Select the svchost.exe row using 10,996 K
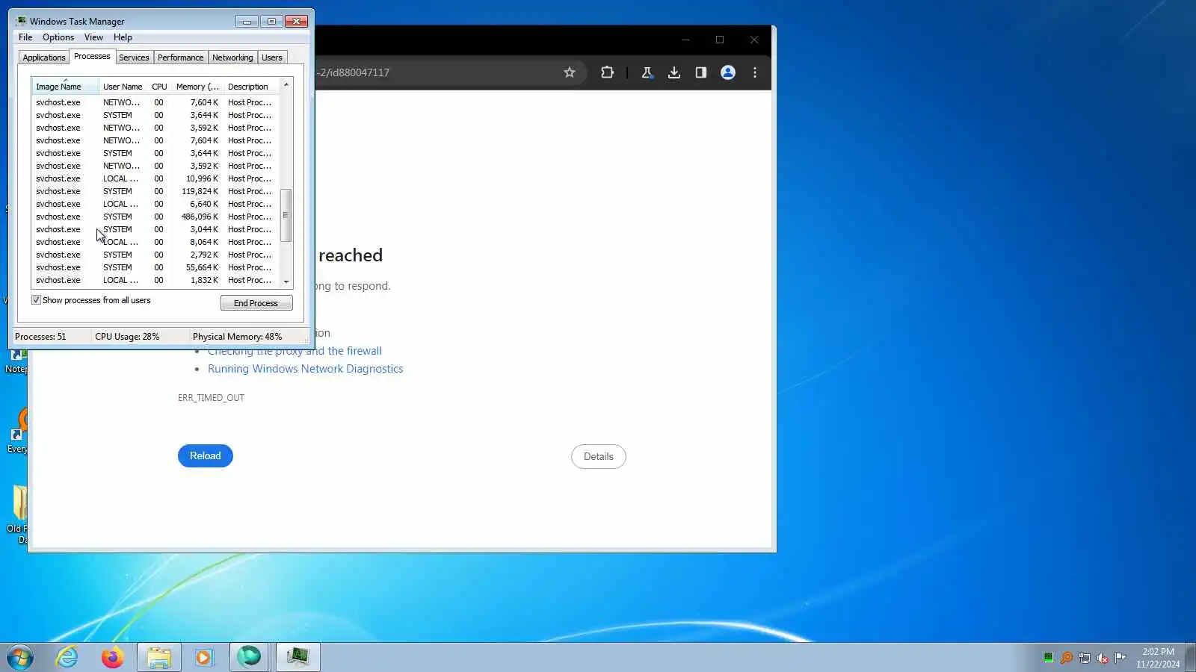 [155, 178]
